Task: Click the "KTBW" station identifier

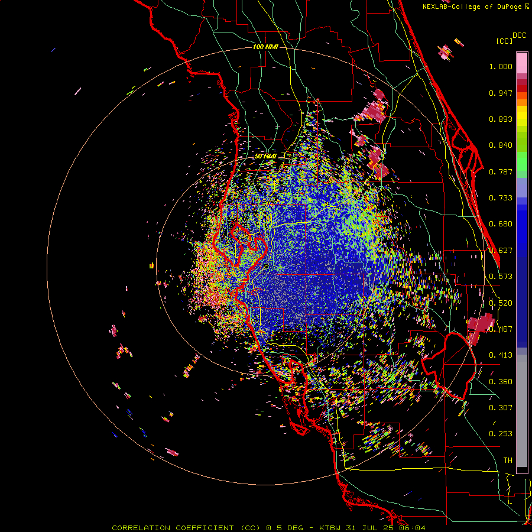Action: tap(331, 528)
